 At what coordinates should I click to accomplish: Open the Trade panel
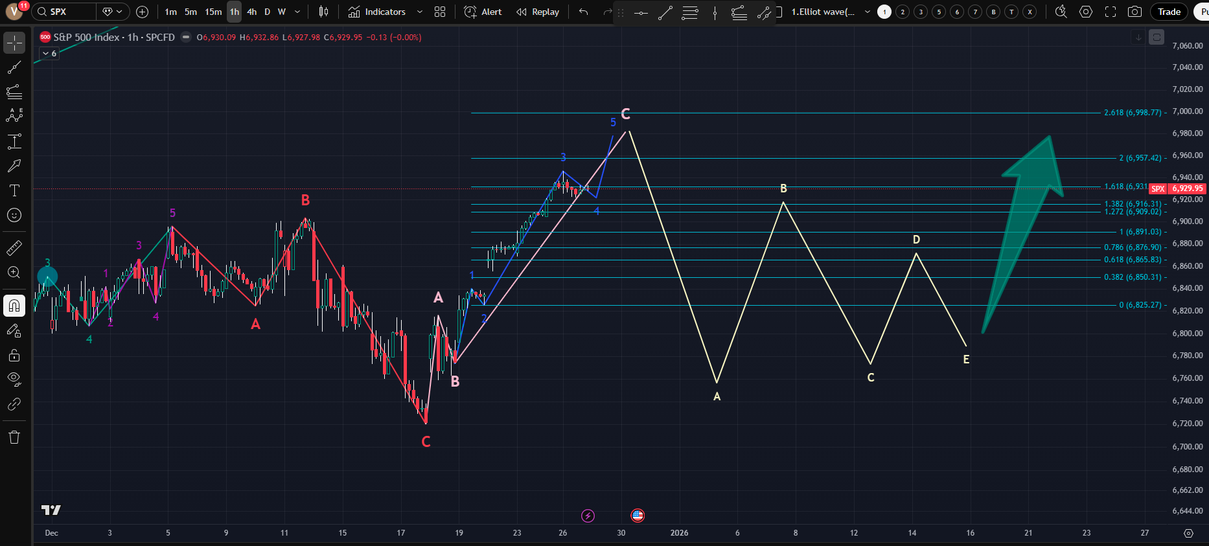tap(1169, 12)
